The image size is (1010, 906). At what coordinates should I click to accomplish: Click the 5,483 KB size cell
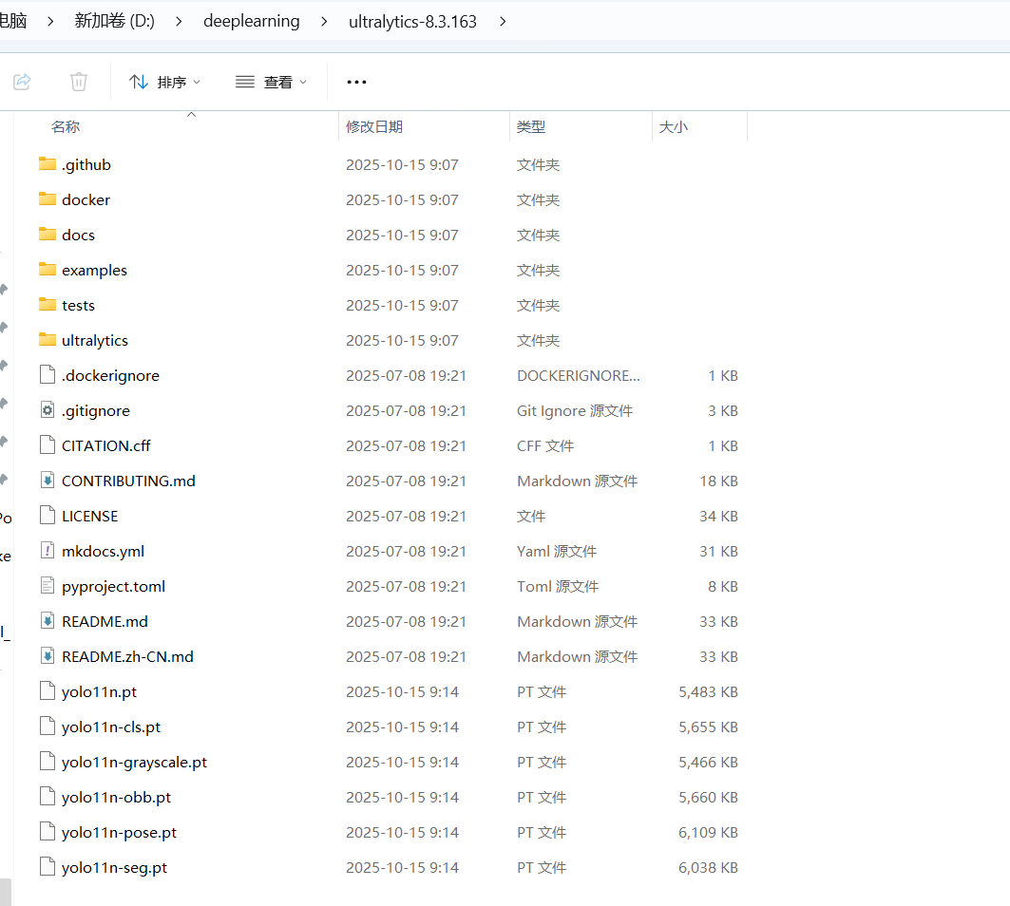point(708,692)
